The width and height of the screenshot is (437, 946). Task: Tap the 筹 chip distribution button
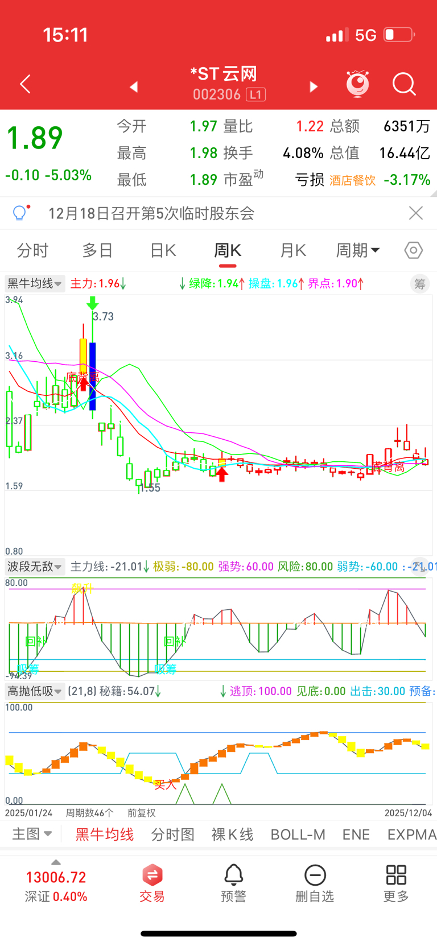(420, 284)
